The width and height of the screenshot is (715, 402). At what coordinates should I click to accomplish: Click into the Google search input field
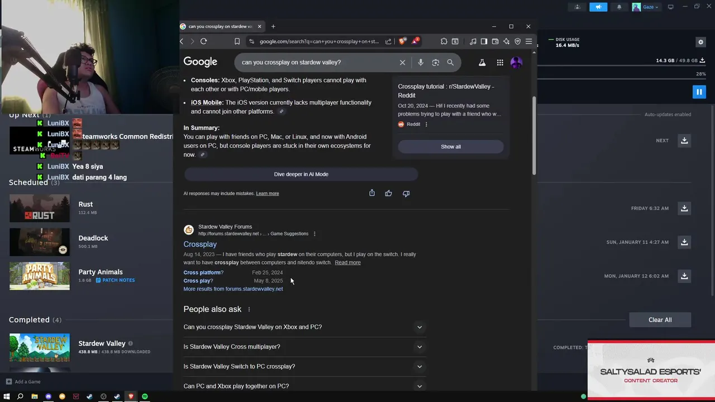tap(318, 63)
